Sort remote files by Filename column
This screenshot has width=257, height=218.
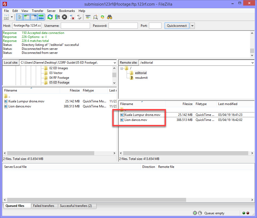[x=142, y=104]
